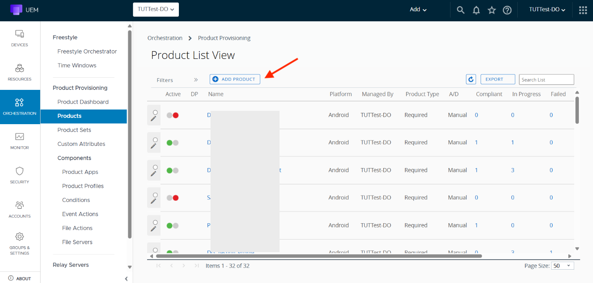Go to Devices in left rail
The width and height of the screenshot is (593, 283).
[x=20, y=38]
